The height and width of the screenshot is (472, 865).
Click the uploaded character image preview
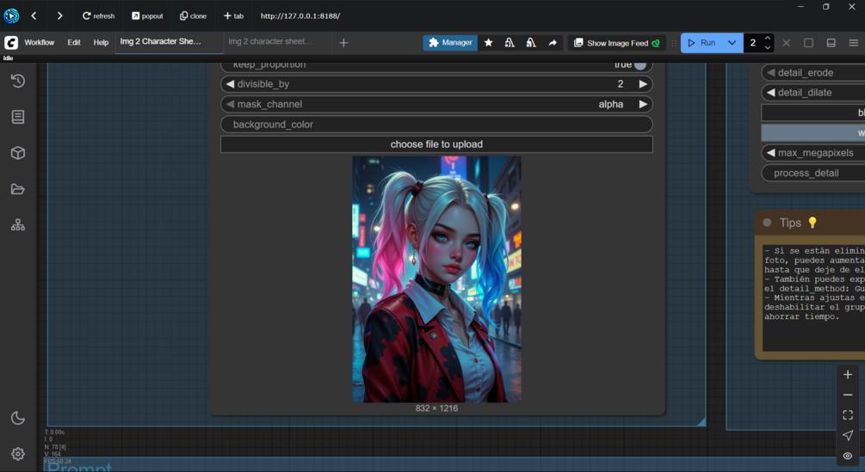click(436, 279)
